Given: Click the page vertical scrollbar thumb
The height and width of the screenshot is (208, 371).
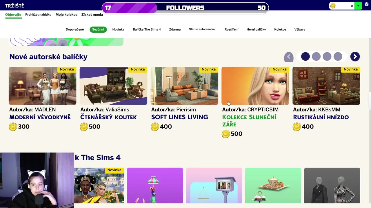Looking at the screenshot, I should point(370,101).
